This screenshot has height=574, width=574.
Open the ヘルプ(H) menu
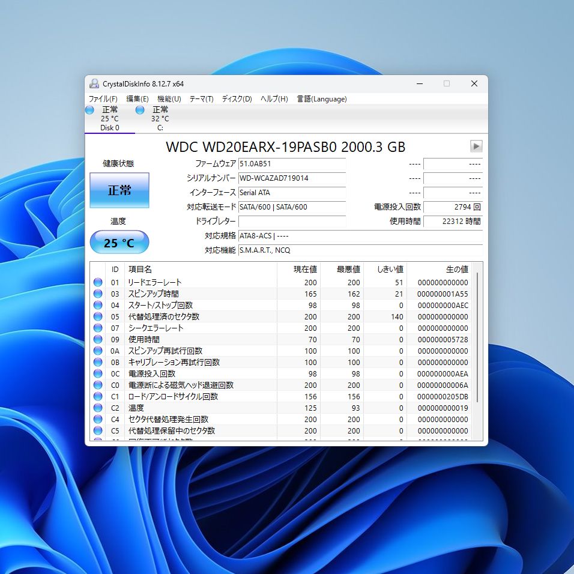pos(274,99)
